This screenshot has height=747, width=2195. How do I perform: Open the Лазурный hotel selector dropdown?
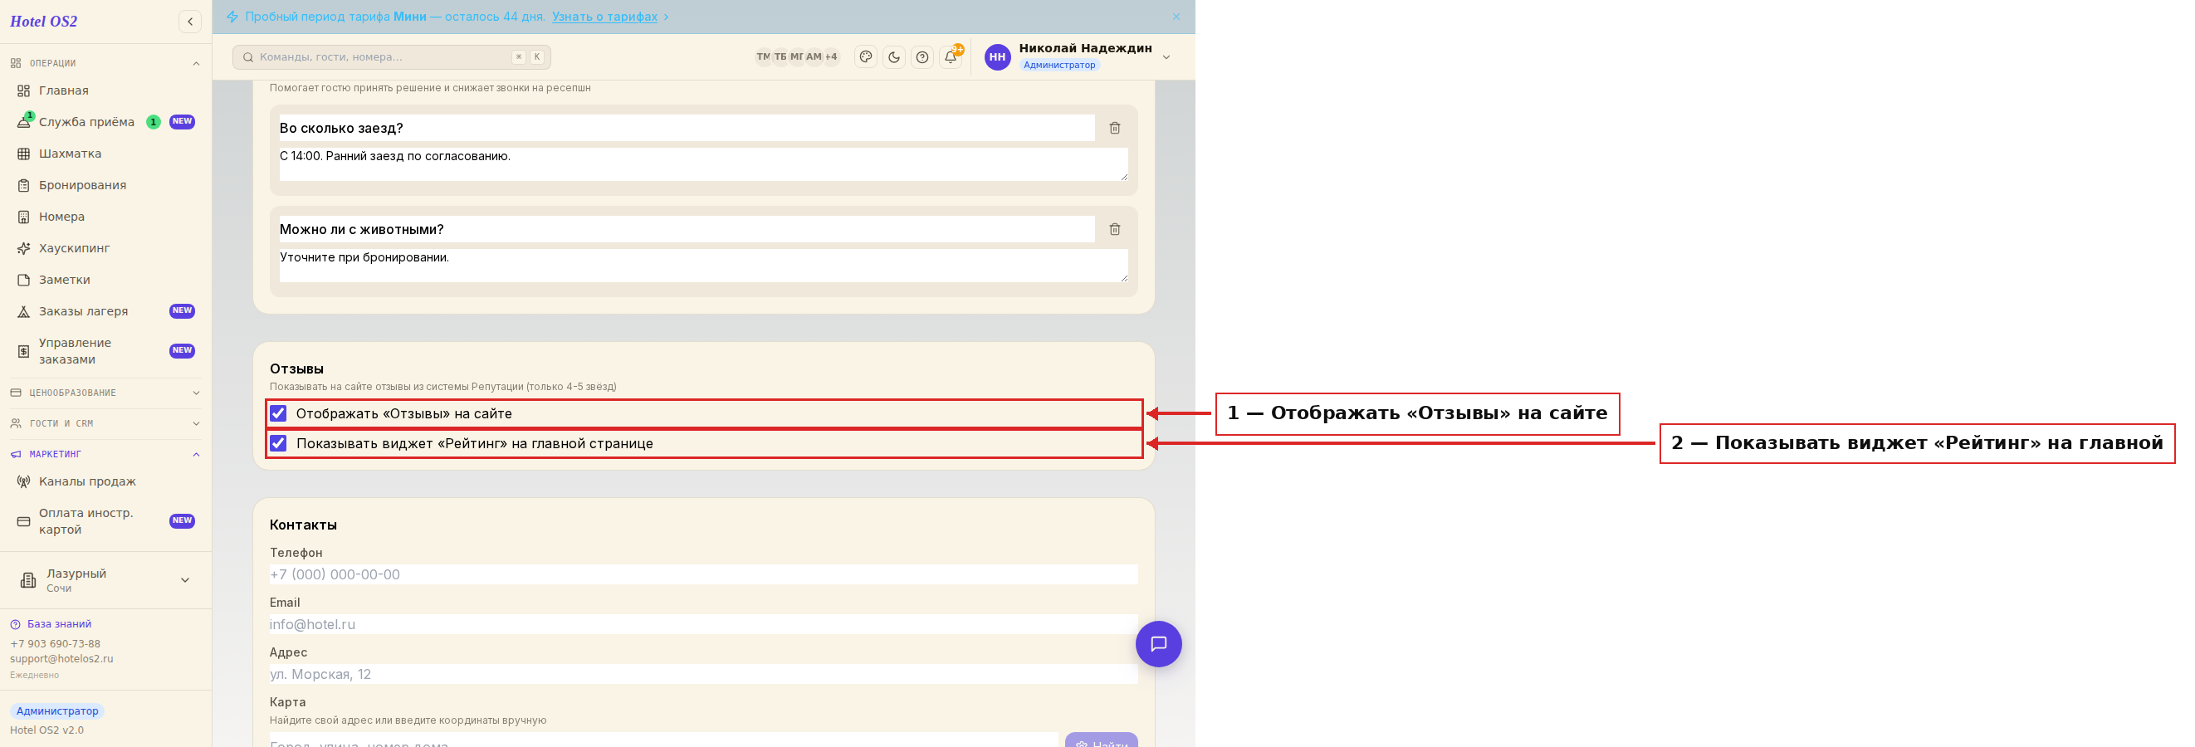[105, 580]
